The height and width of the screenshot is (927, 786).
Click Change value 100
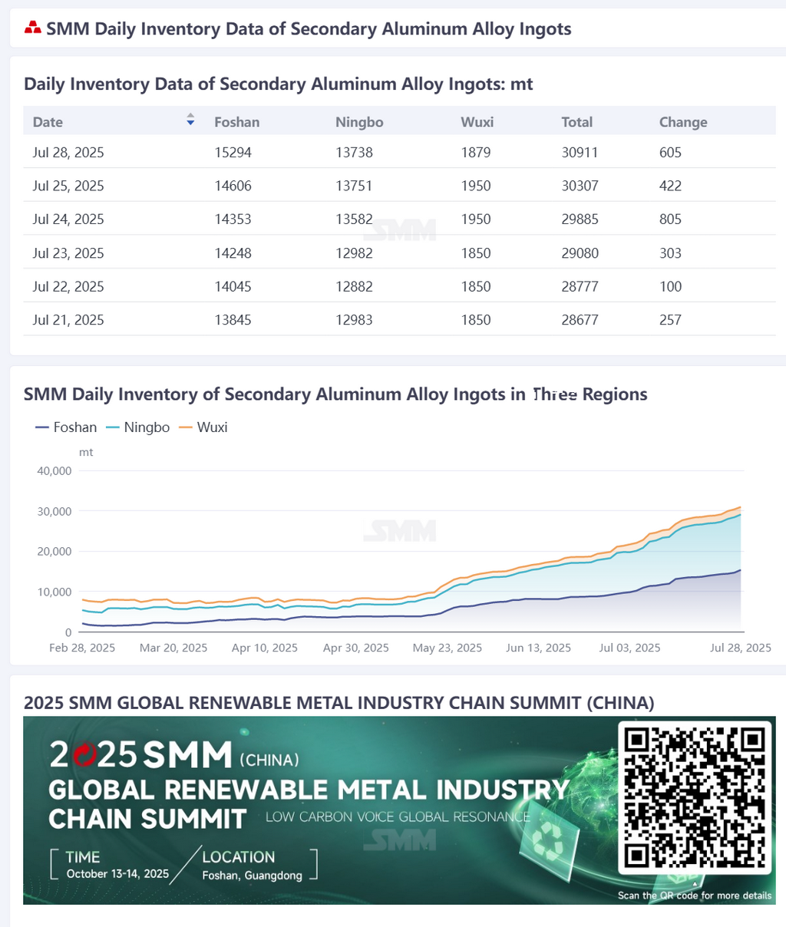pos(670,286)
